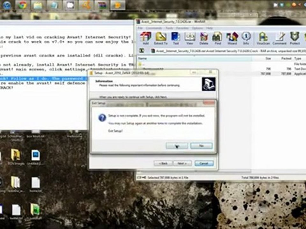
Task: Click the Find binoculars icon in WinRAR
Action: coord(218,38)
